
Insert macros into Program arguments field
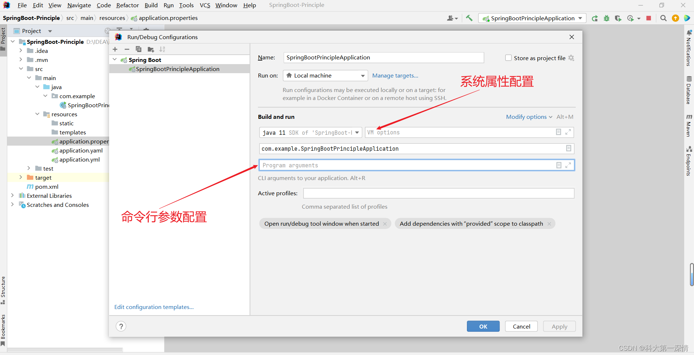pyautogui.click(x=559, y=165)
